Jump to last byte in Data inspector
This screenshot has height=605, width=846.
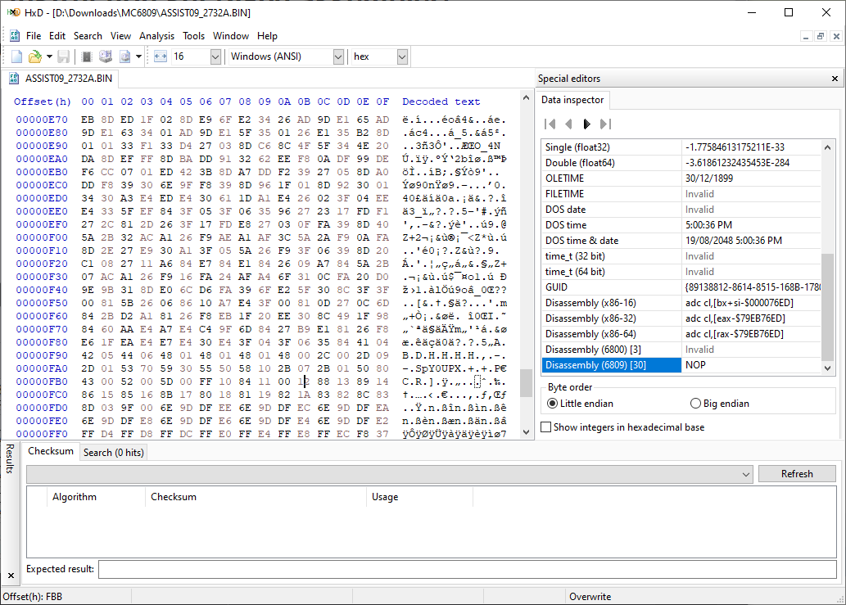(x=605, y=124)
